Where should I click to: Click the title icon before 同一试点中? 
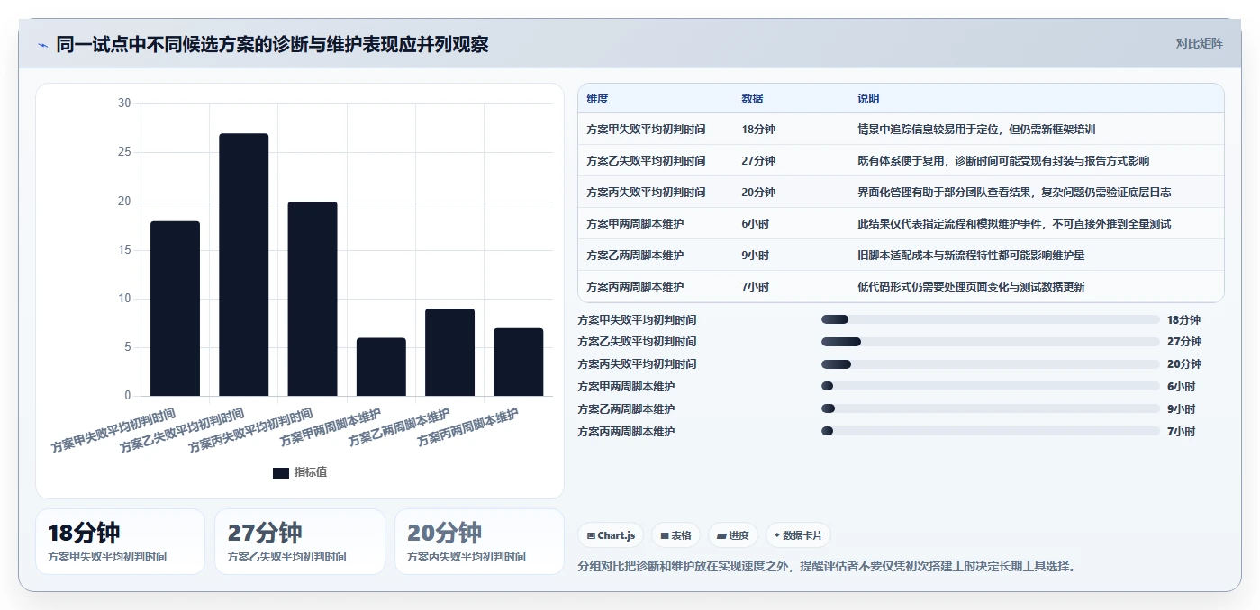42,45
